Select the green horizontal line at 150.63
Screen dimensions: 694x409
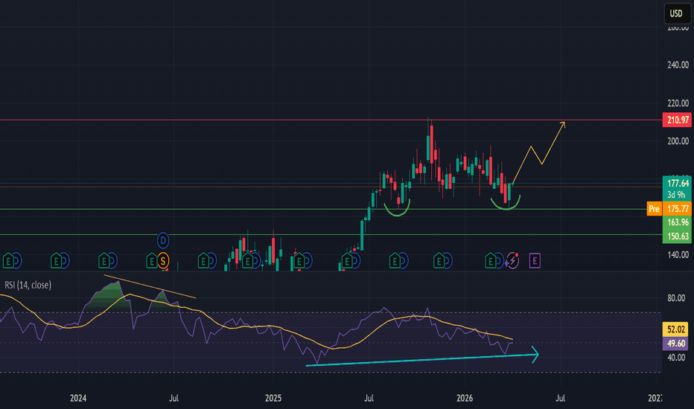(331, 235)
